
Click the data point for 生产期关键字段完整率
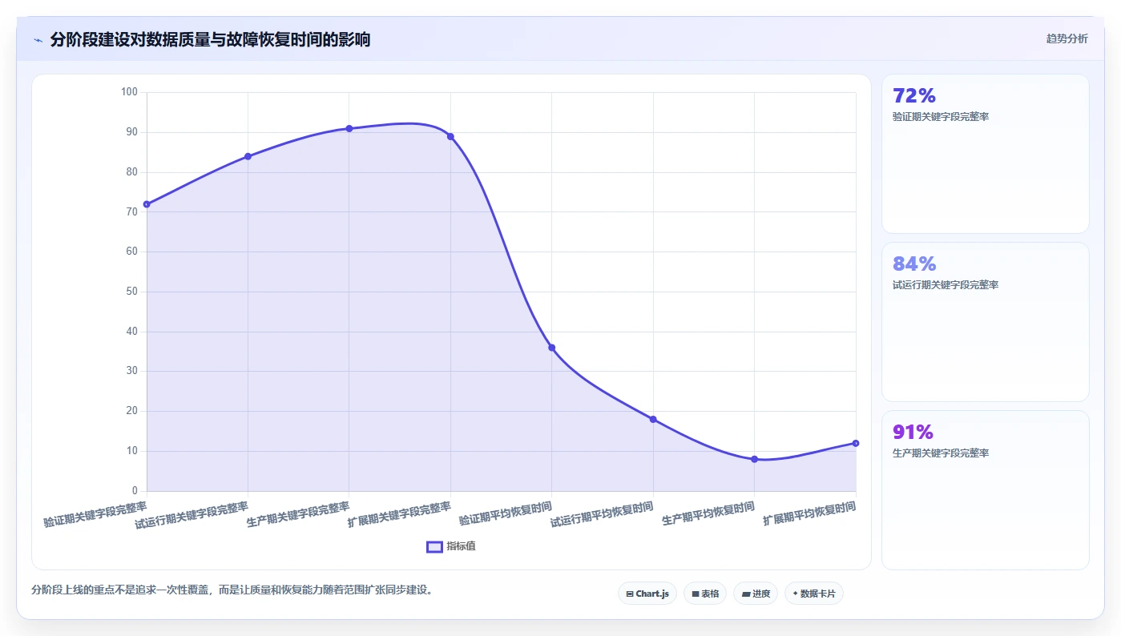(349, 128)
